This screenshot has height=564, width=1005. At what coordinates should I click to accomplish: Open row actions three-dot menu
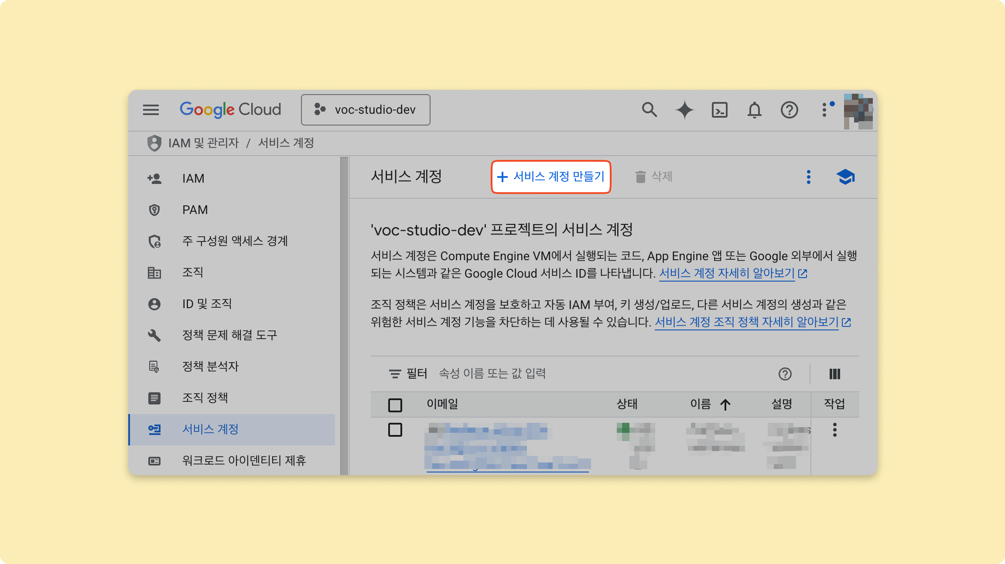click(834, 430)
